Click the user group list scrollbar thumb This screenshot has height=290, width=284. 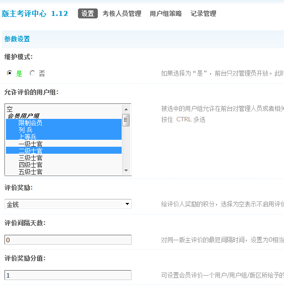pyautogui.click(x=126, y=120)
